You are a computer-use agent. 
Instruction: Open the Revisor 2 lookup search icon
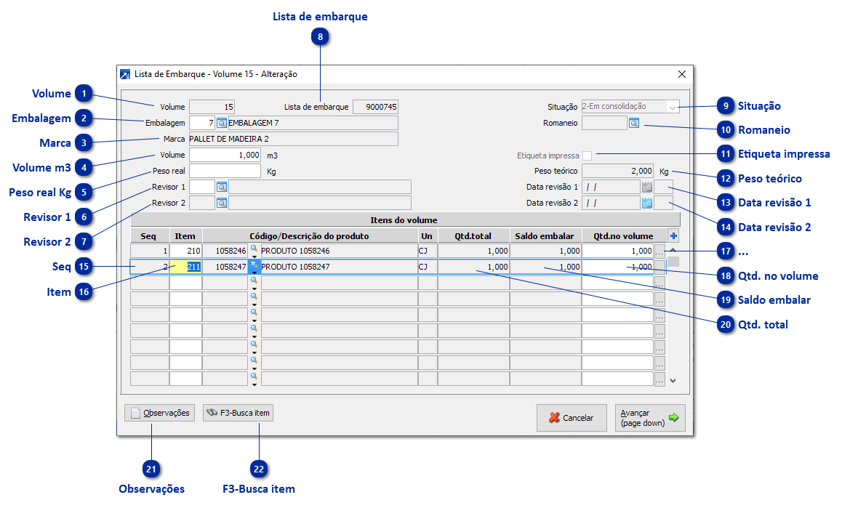pyautogui.click(x=221, y=203)
